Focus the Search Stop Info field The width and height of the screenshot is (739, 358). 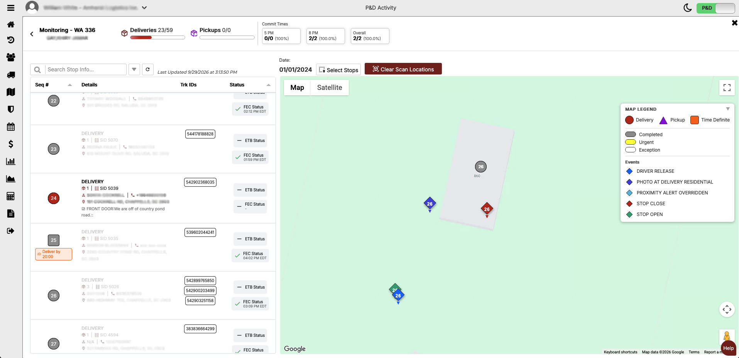click(86, 69)
